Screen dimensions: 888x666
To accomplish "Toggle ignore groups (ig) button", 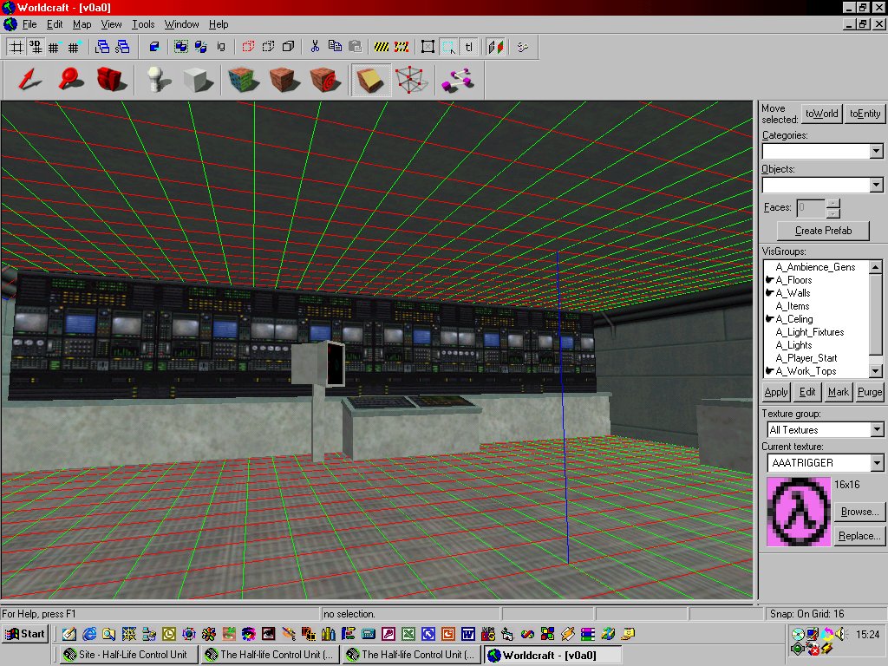I will point(221,47).
